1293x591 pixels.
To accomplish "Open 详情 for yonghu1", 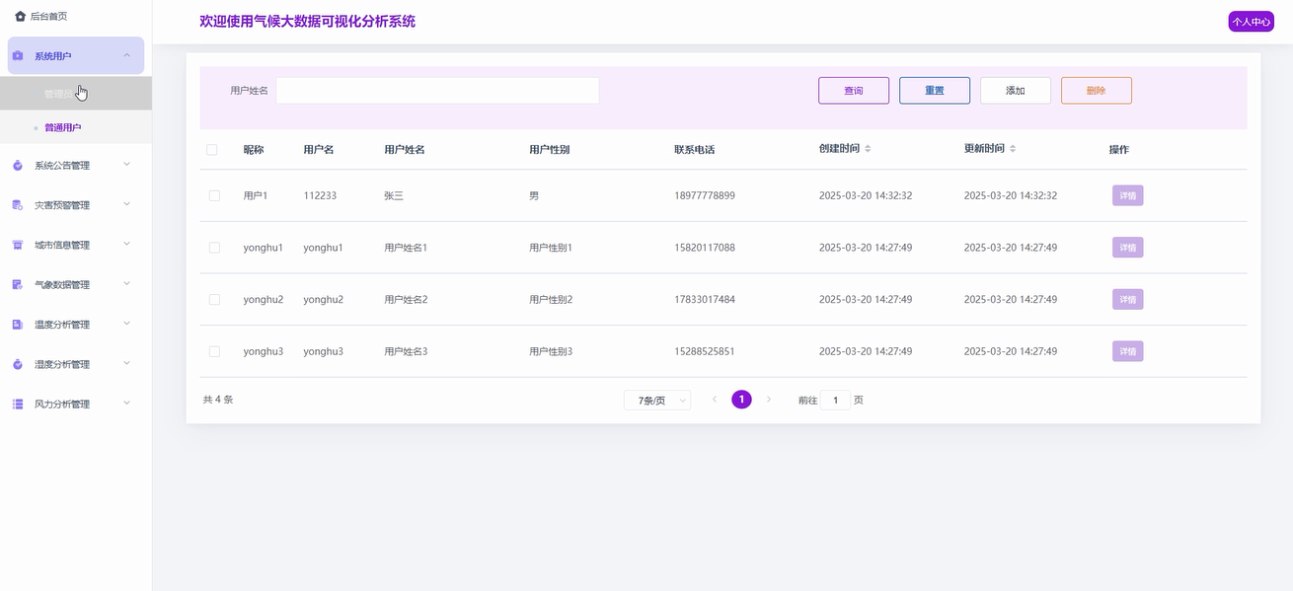I will click(x=1128, y=248).
